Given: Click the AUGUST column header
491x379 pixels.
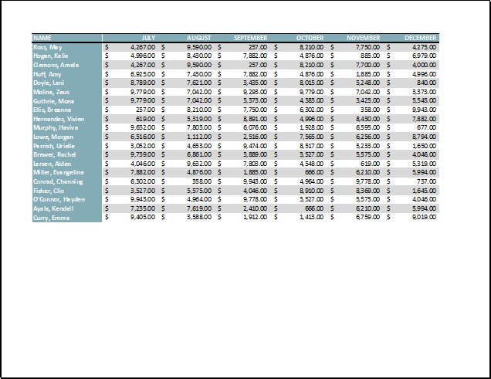Looking at the screenshot, I should click(x=198, y=38).
